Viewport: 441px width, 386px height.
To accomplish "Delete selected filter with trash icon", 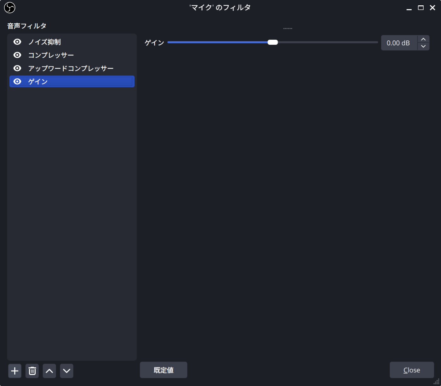I will pyautogui.click(x=32, y=371).
